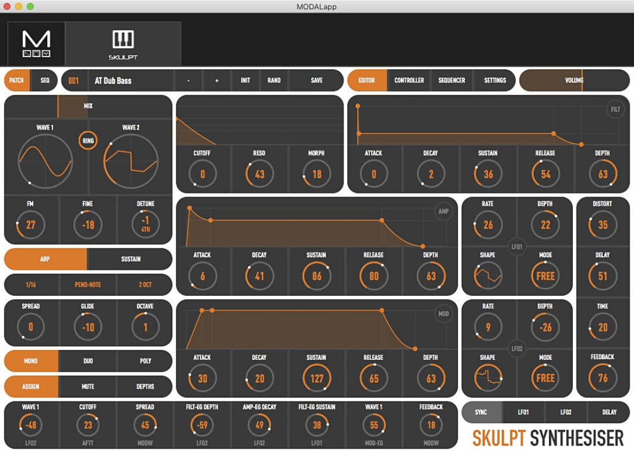This screenshot has height=453, width=634.
Task: Click the LFO2 shape waveform knob
Action: coord(488,378)
